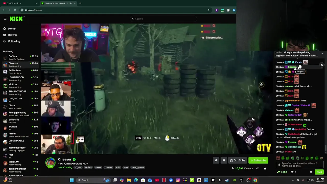Show hidden system tray icons
327x184 pixels.
(x=293, y=180)
